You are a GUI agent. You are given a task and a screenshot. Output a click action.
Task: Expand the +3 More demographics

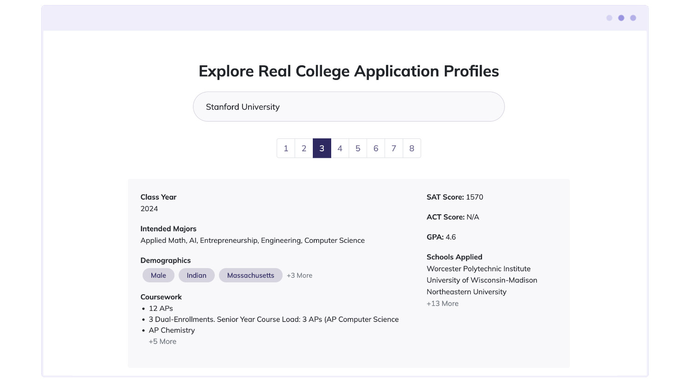[299, 275]
